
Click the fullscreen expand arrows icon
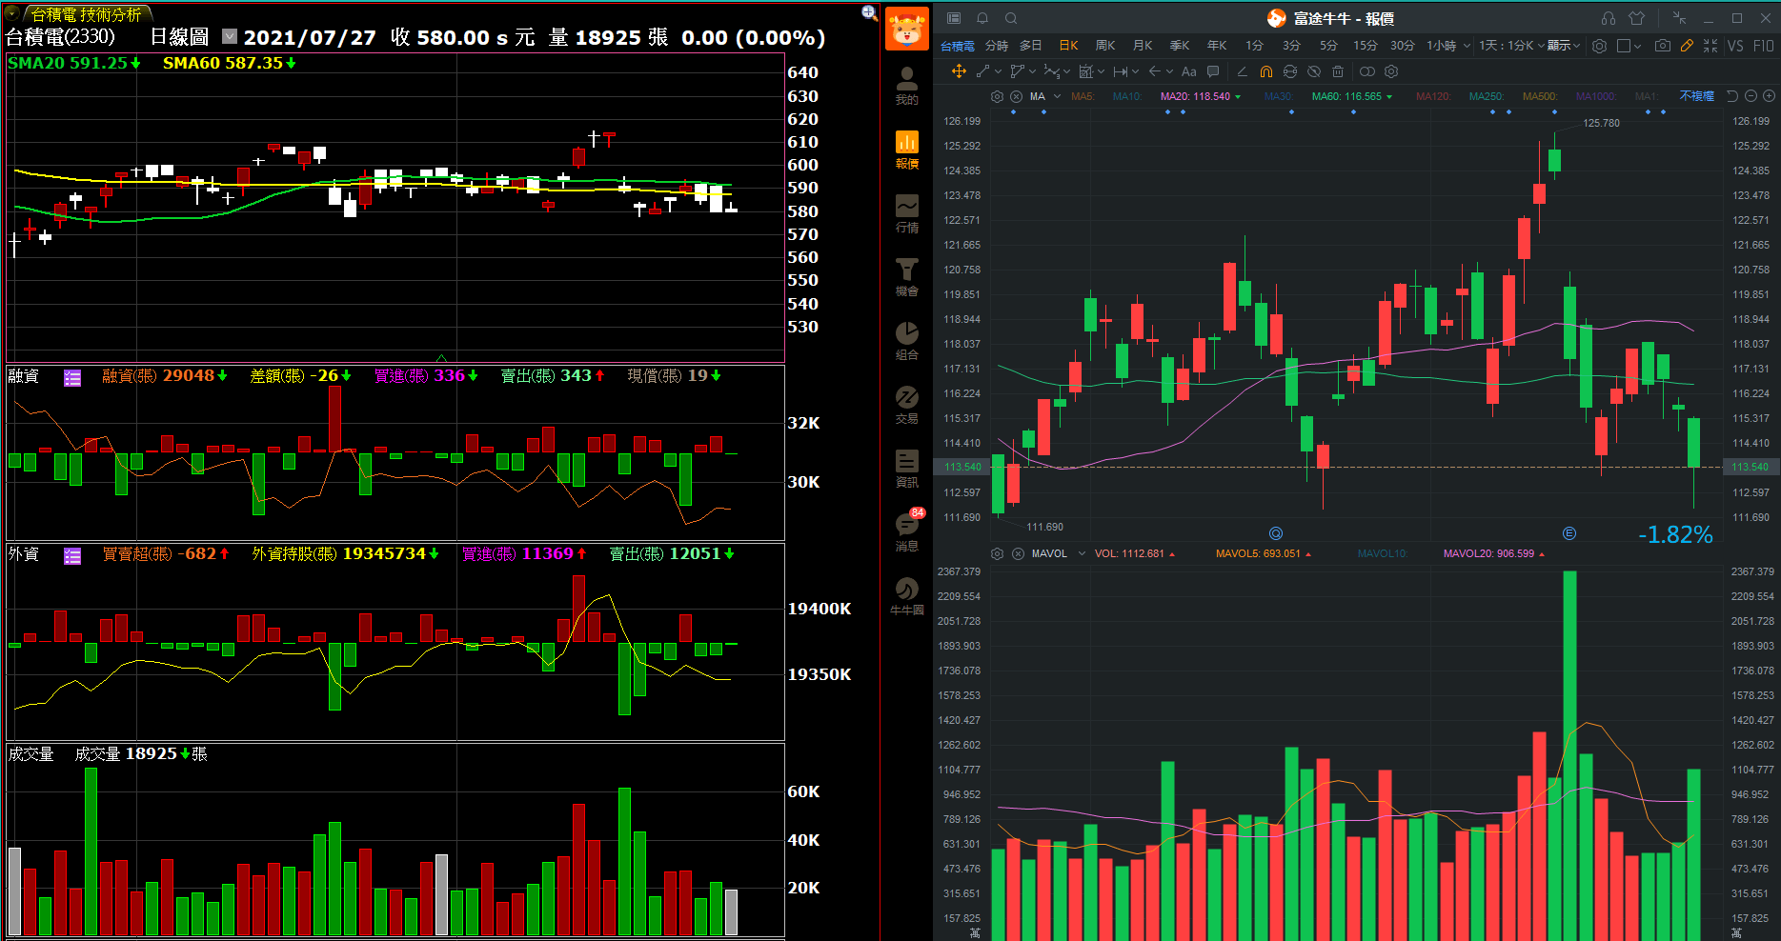point(1710,46)
